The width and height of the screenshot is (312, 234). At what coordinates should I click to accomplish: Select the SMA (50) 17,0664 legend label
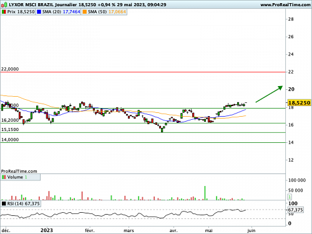107,12
